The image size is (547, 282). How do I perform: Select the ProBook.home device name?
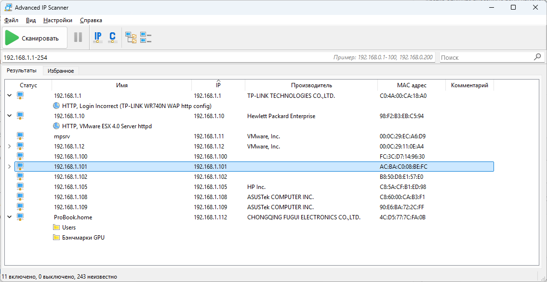pyautogui.click(x=73, y=217)
